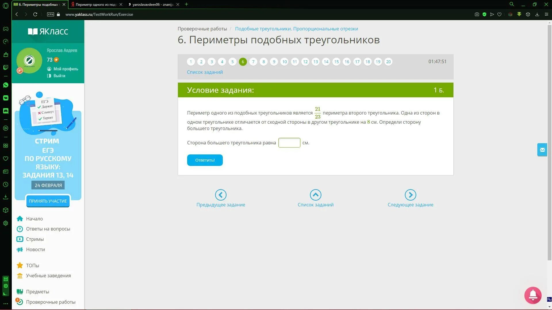This screenshot has height=310, width=552.
Task: Click the browser reload page icon
Action: coord(35,14)
